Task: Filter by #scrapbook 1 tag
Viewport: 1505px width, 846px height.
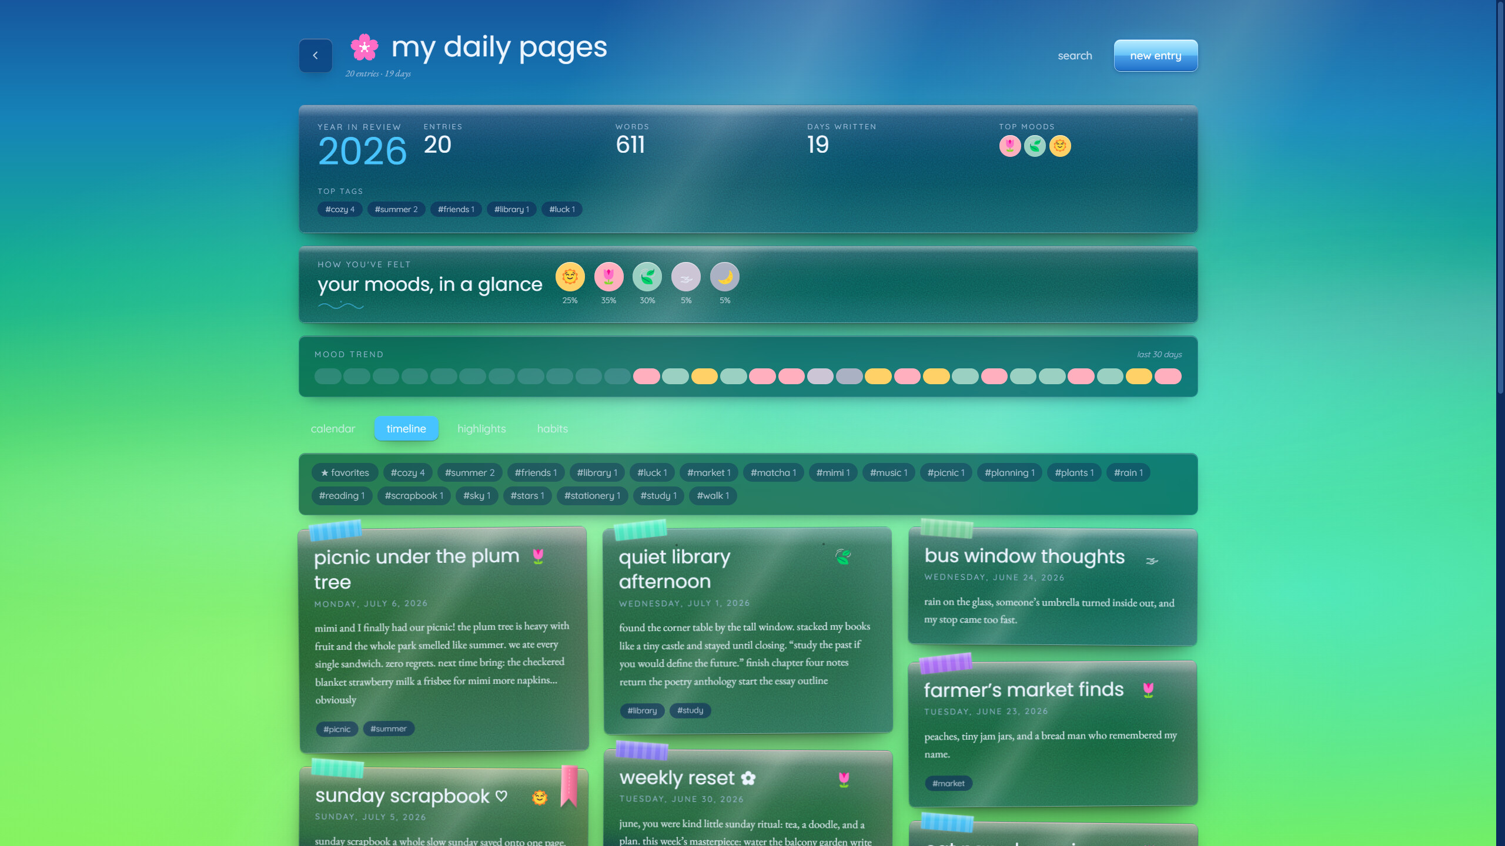Action: click(414, 495)
